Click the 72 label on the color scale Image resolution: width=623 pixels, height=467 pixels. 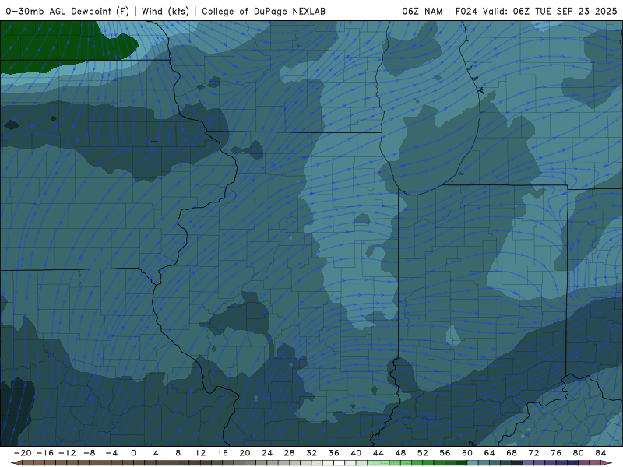(534, 453)
